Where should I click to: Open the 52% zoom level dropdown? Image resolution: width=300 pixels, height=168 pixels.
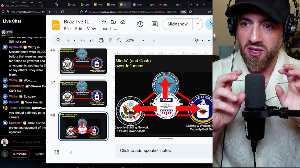pyautogui.click(x=143, y=40)
